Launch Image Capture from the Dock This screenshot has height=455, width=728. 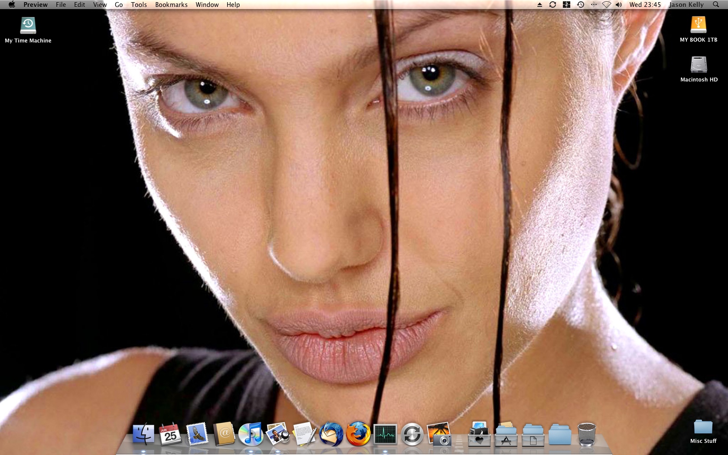439,434
